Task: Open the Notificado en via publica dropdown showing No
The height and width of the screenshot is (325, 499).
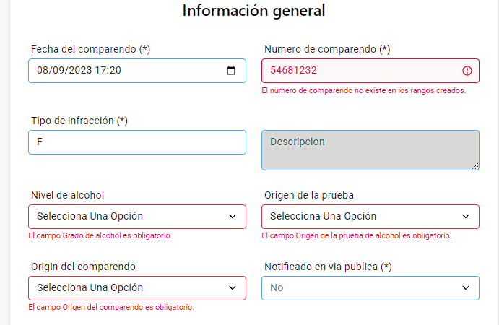Action: (x=370, y=288)
